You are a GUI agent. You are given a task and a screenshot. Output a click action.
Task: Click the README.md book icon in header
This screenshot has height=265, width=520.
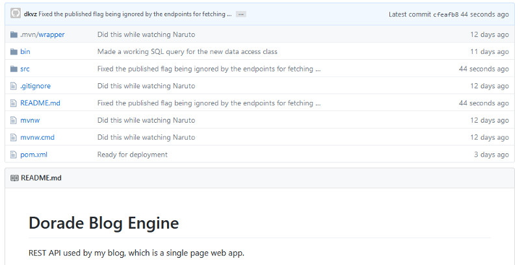14,178
